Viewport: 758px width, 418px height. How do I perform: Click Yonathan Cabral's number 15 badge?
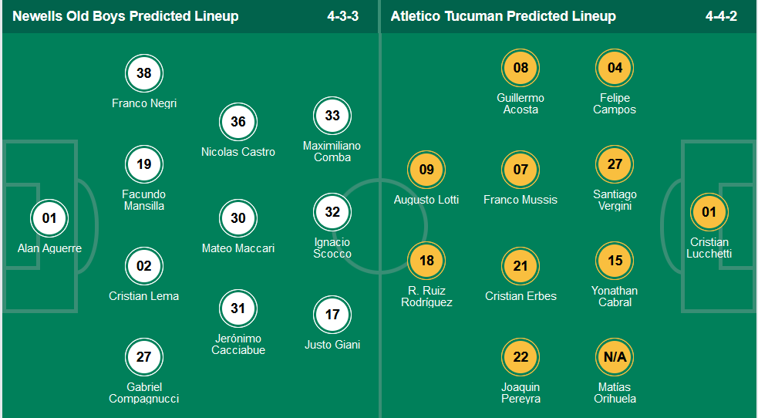pyautogui.click(x=615, y=261)
